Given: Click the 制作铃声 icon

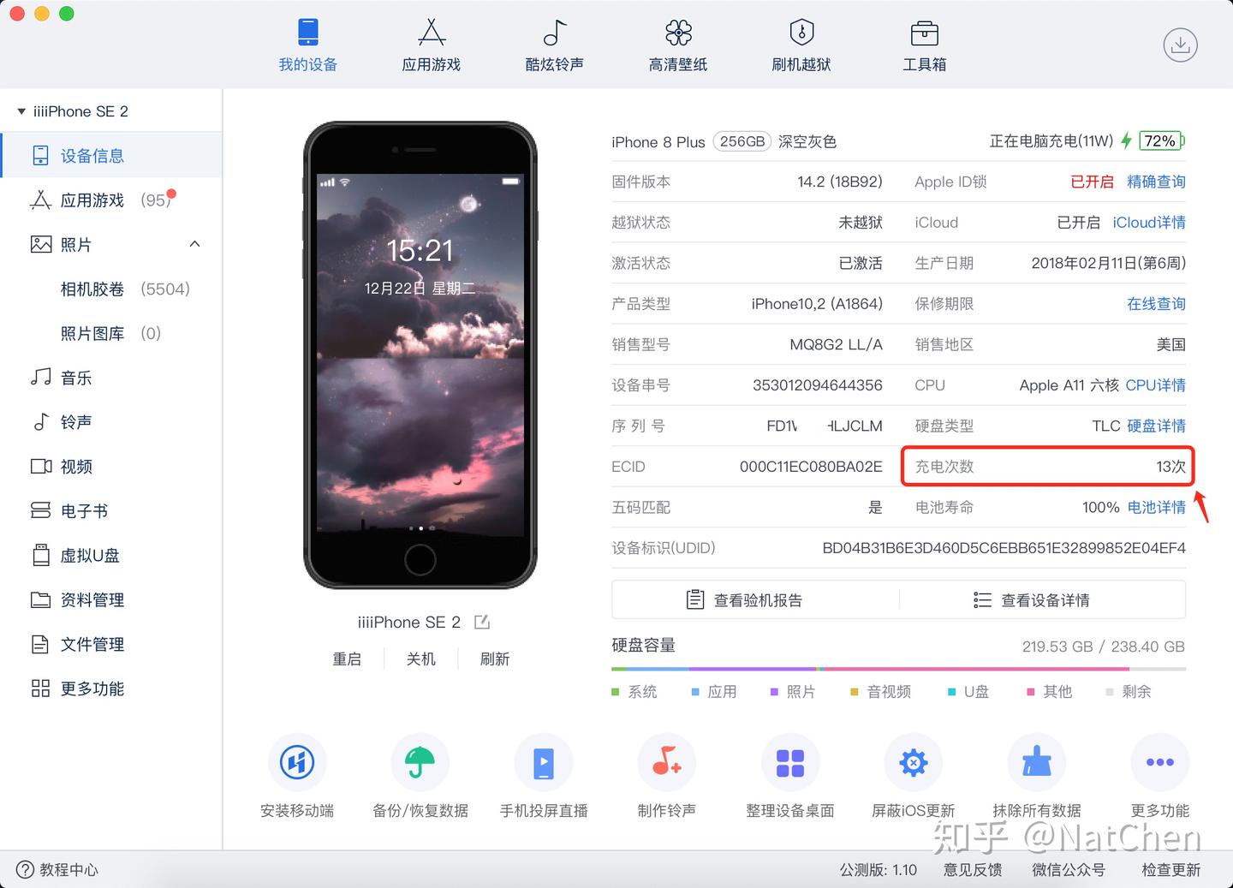Looking at the screenshot, I should [x=667, y=762].
